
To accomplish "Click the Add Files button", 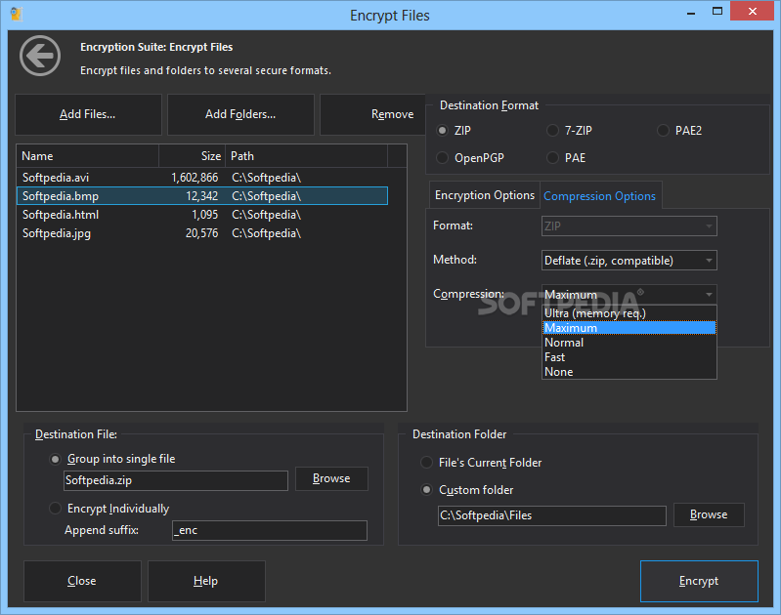I will (88, 114).
